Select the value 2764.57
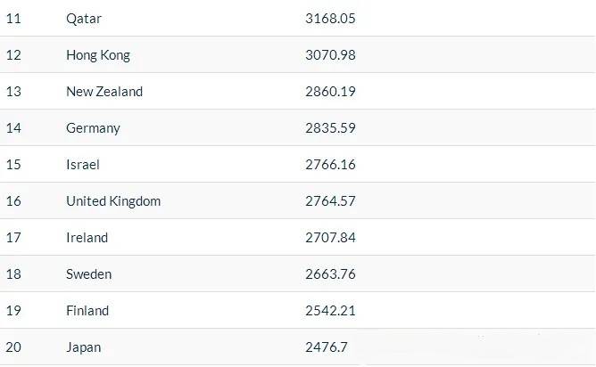Screen dimensions: 596x367 pyautogui.click(x=330, y=200)
